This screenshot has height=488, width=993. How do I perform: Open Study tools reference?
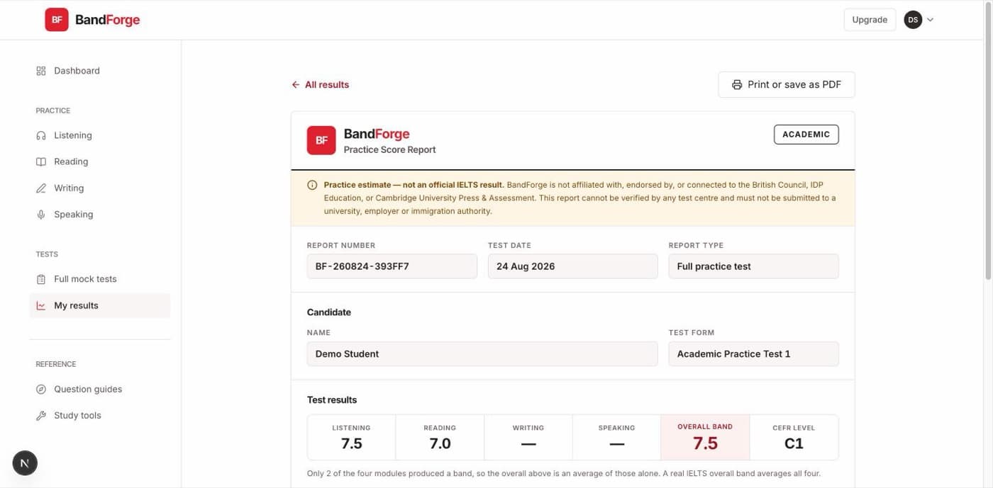(100, 416)
